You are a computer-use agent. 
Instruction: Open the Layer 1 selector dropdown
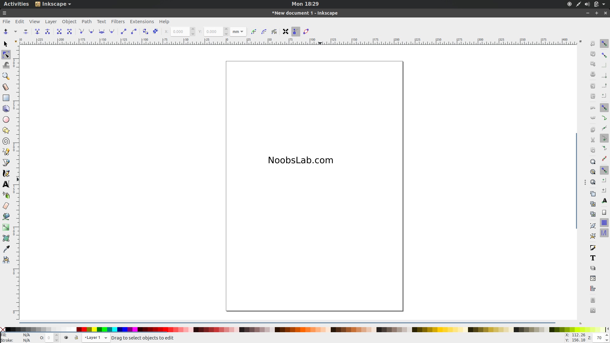click(96, 338)
